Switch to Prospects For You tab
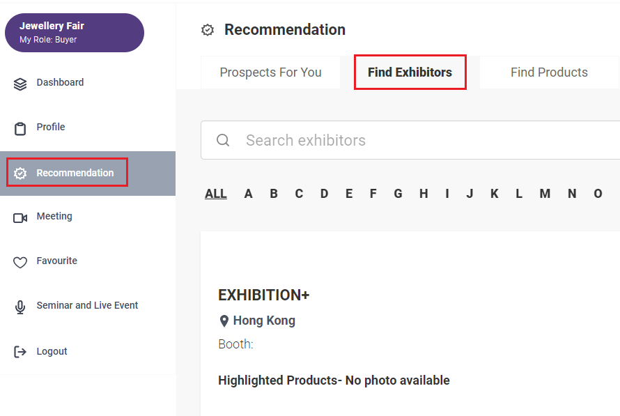The width and height of the screenshot is (620, 416). (x=270, y=72)
